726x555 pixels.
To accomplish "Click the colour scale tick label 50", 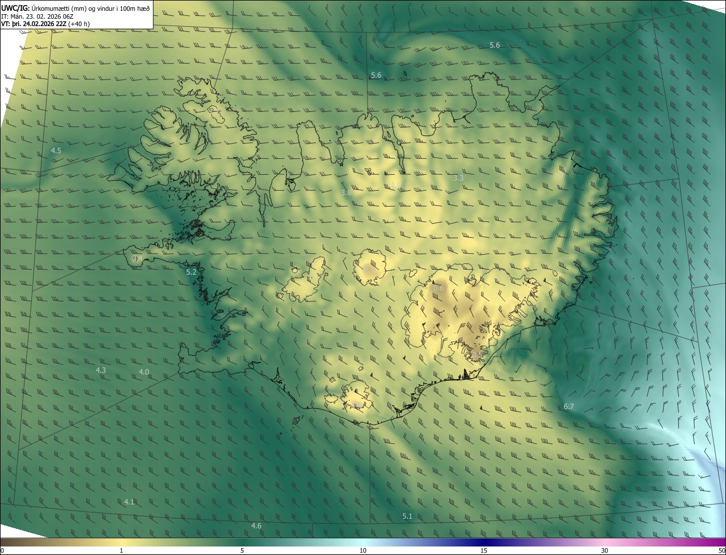I will (x=721, y=550).
